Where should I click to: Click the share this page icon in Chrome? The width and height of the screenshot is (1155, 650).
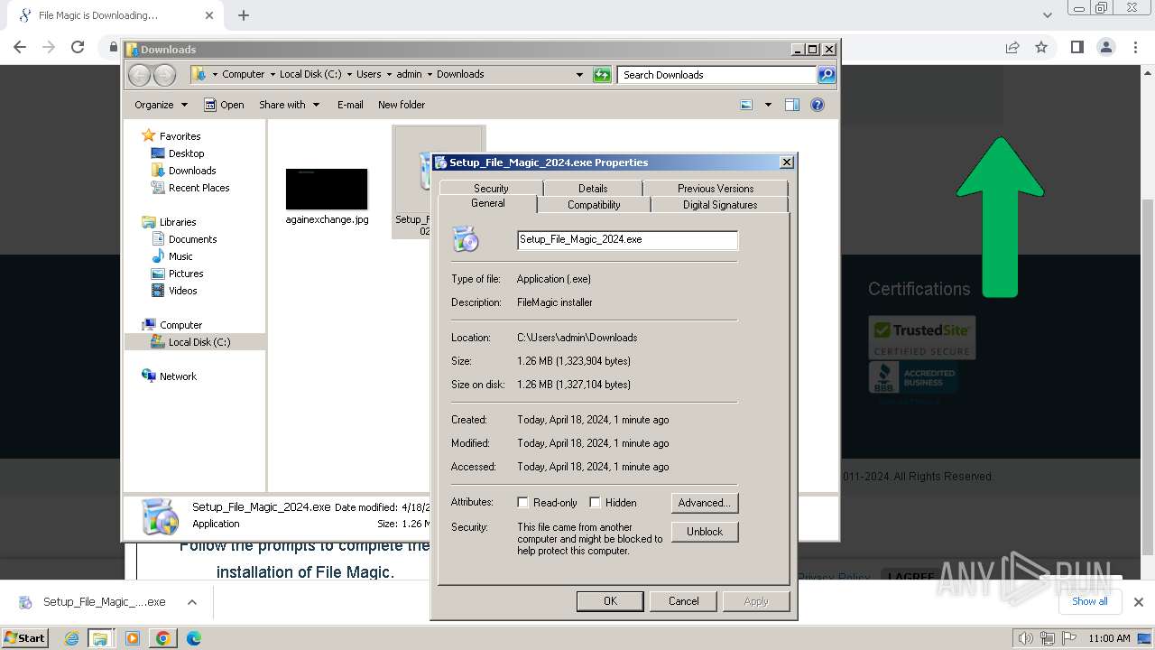[1012, 47]
